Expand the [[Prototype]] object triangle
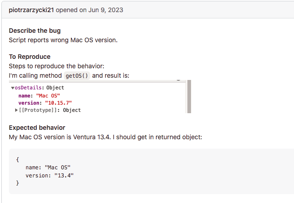This screenshot has width=294, height=203. click(16, 110)
